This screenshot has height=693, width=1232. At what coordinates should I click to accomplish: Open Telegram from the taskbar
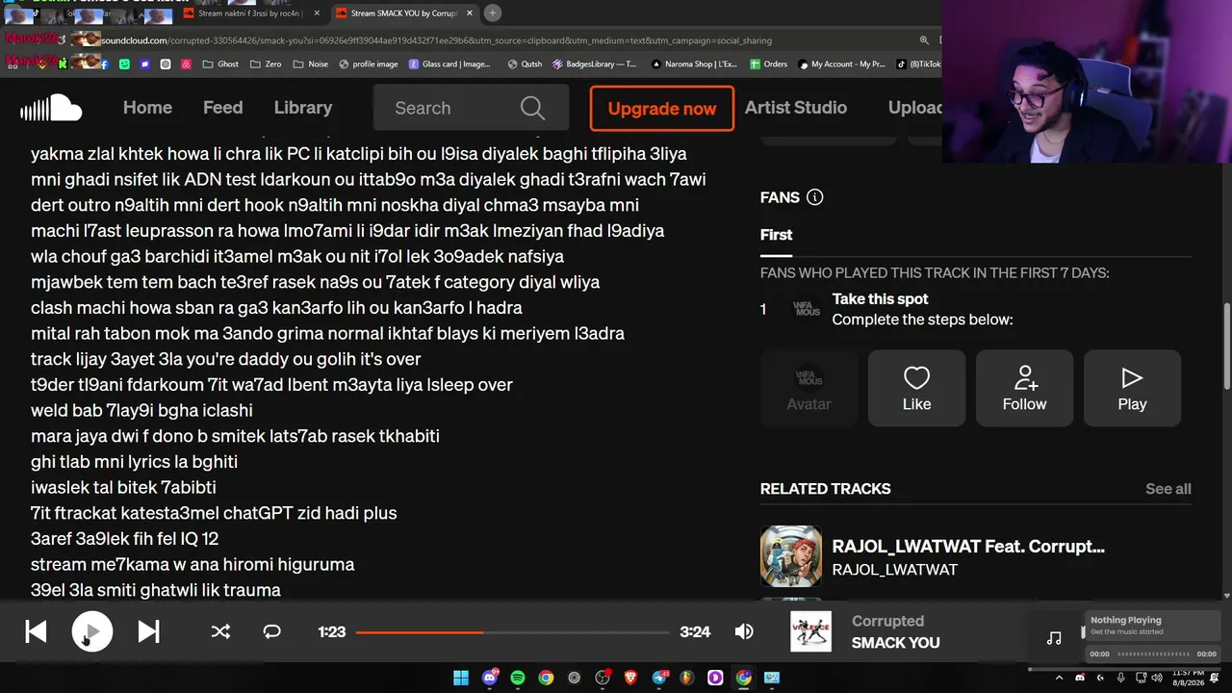click(x=659, y=678)
